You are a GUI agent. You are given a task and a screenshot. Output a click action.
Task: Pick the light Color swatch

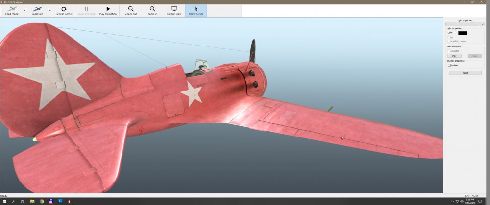coord(463,33)
